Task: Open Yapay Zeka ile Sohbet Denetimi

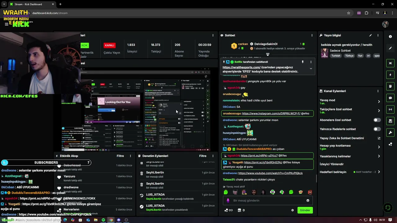Action: tap(350, 138)
